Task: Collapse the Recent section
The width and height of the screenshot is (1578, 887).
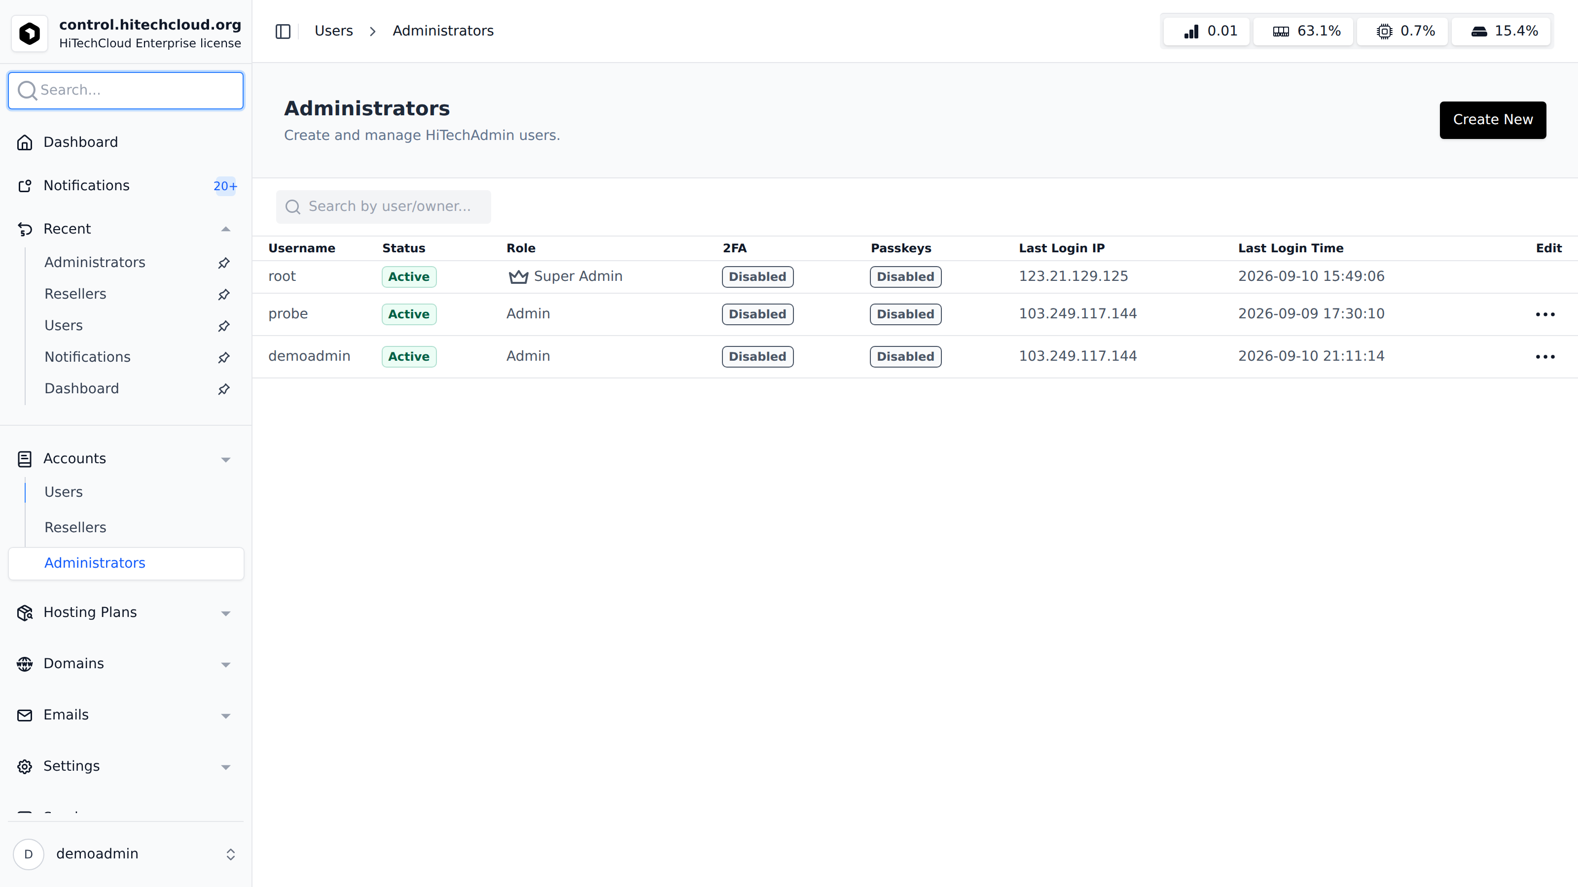Action: (225, 229)
